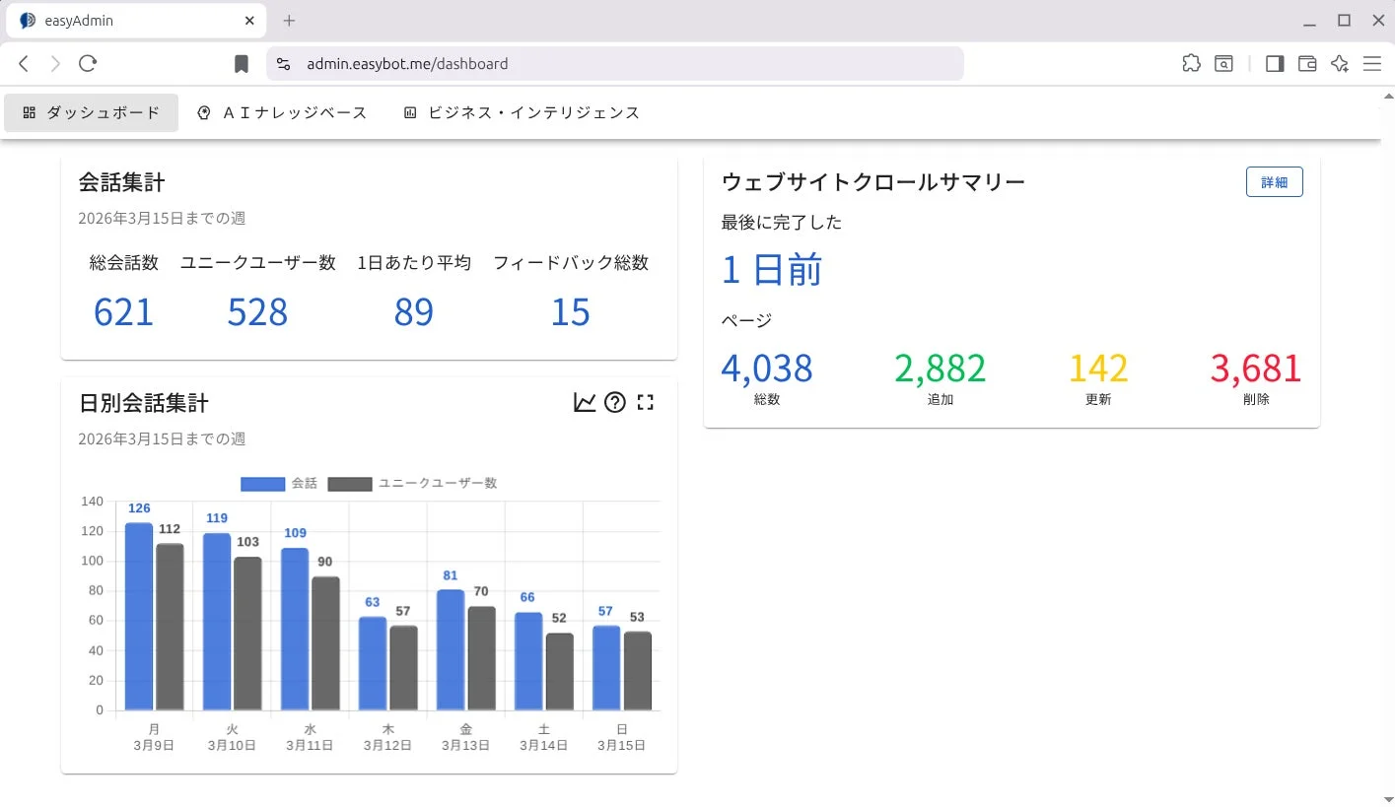
Task: Click the forward navigation arrow
Action: (55, 63)
